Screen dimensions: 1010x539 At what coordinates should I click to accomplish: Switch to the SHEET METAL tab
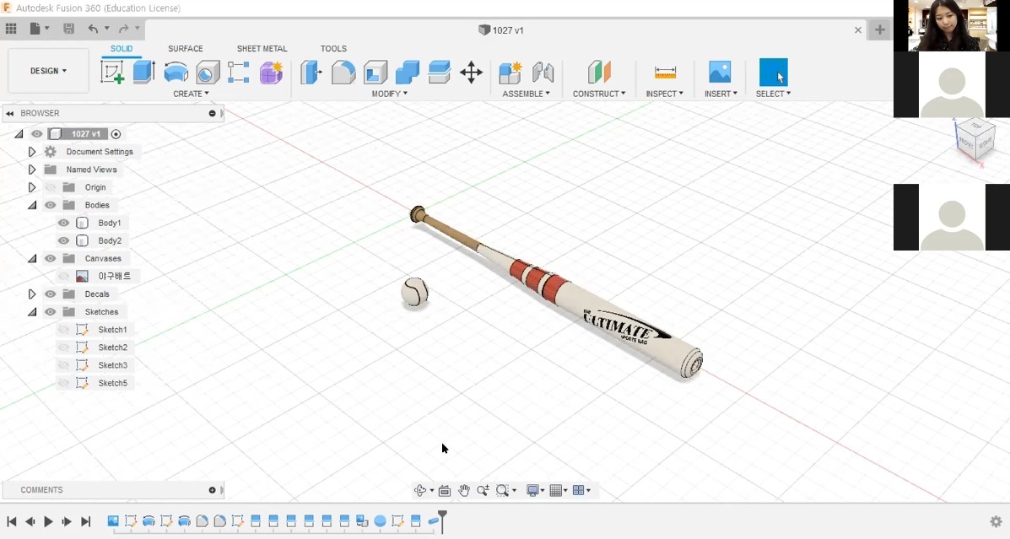[262, 48]
